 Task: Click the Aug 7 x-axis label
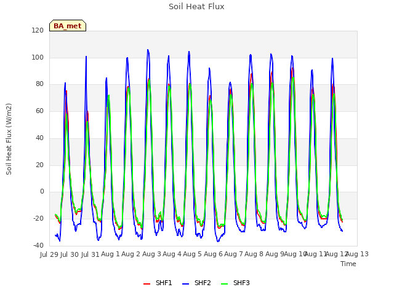(x=233, y=254)
